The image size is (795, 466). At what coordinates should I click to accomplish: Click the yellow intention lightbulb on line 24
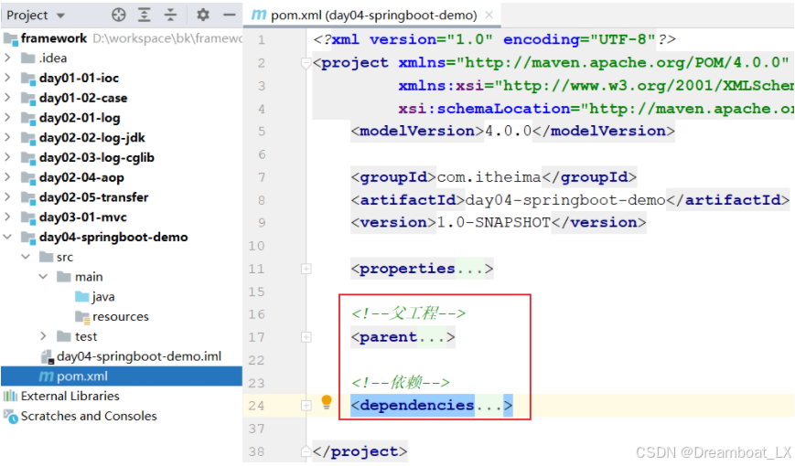tap(327, 402)
